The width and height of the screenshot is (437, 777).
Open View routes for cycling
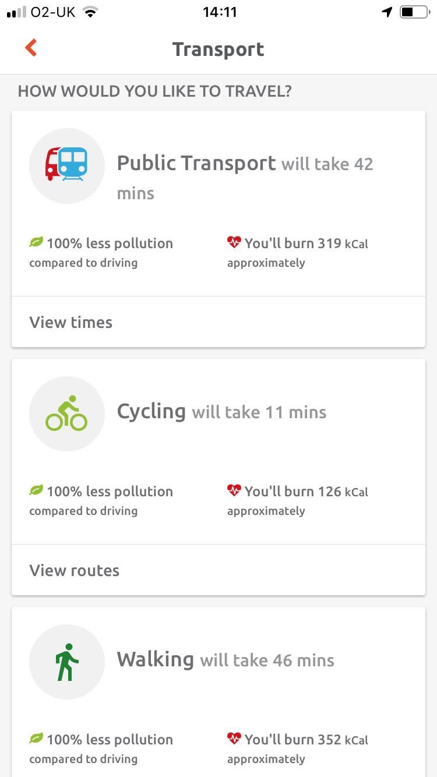(75, 570)
